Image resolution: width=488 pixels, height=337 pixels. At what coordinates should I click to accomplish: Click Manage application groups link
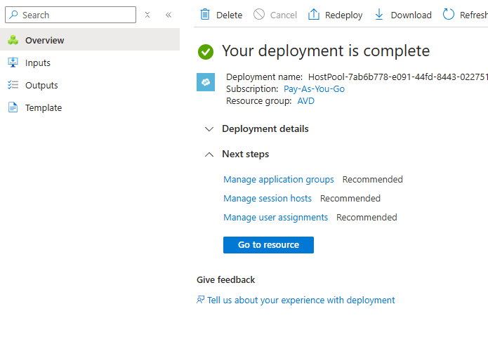(x=279, y=179)
